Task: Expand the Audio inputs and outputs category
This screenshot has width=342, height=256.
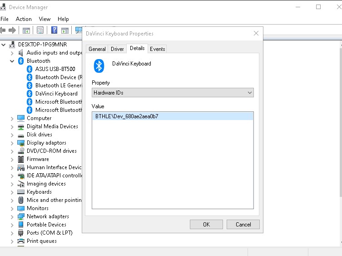Action: click(x=12, y=53)
